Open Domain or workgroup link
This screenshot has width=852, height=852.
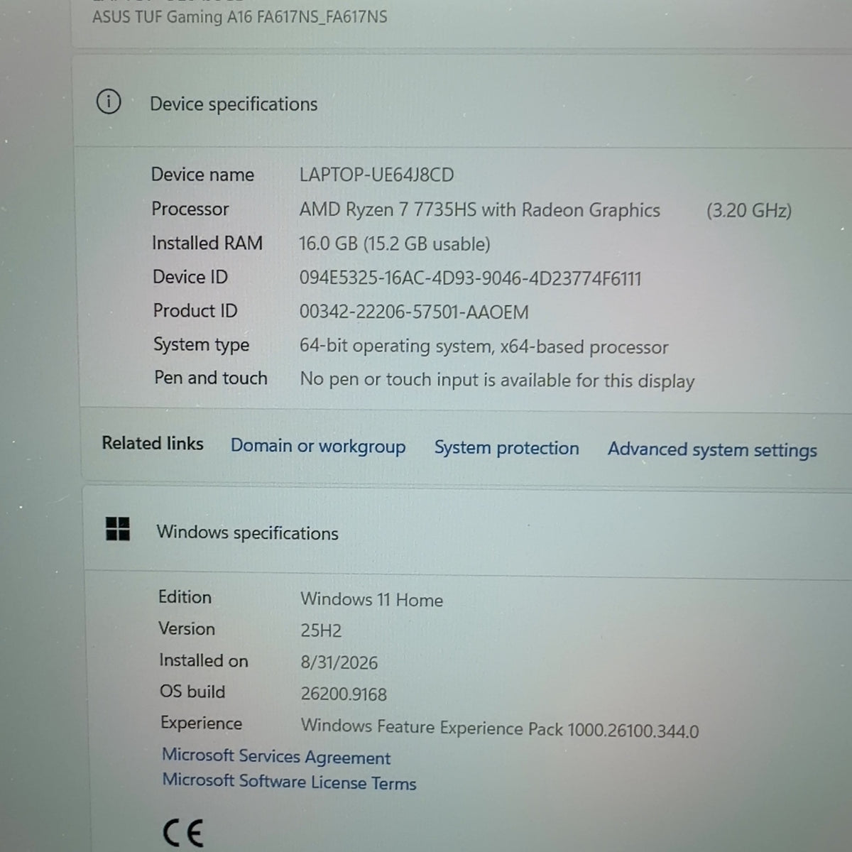318,447
